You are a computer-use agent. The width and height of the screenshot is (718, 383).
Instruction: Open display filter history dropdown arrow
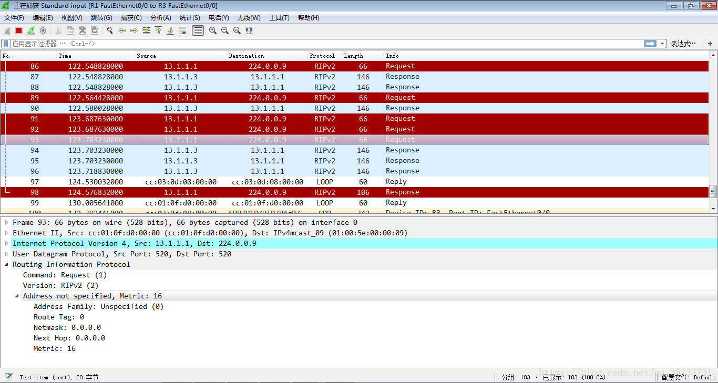(662, 44)
